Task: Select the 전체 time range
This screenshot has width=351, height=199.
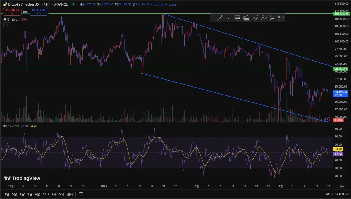Action: 70,194
